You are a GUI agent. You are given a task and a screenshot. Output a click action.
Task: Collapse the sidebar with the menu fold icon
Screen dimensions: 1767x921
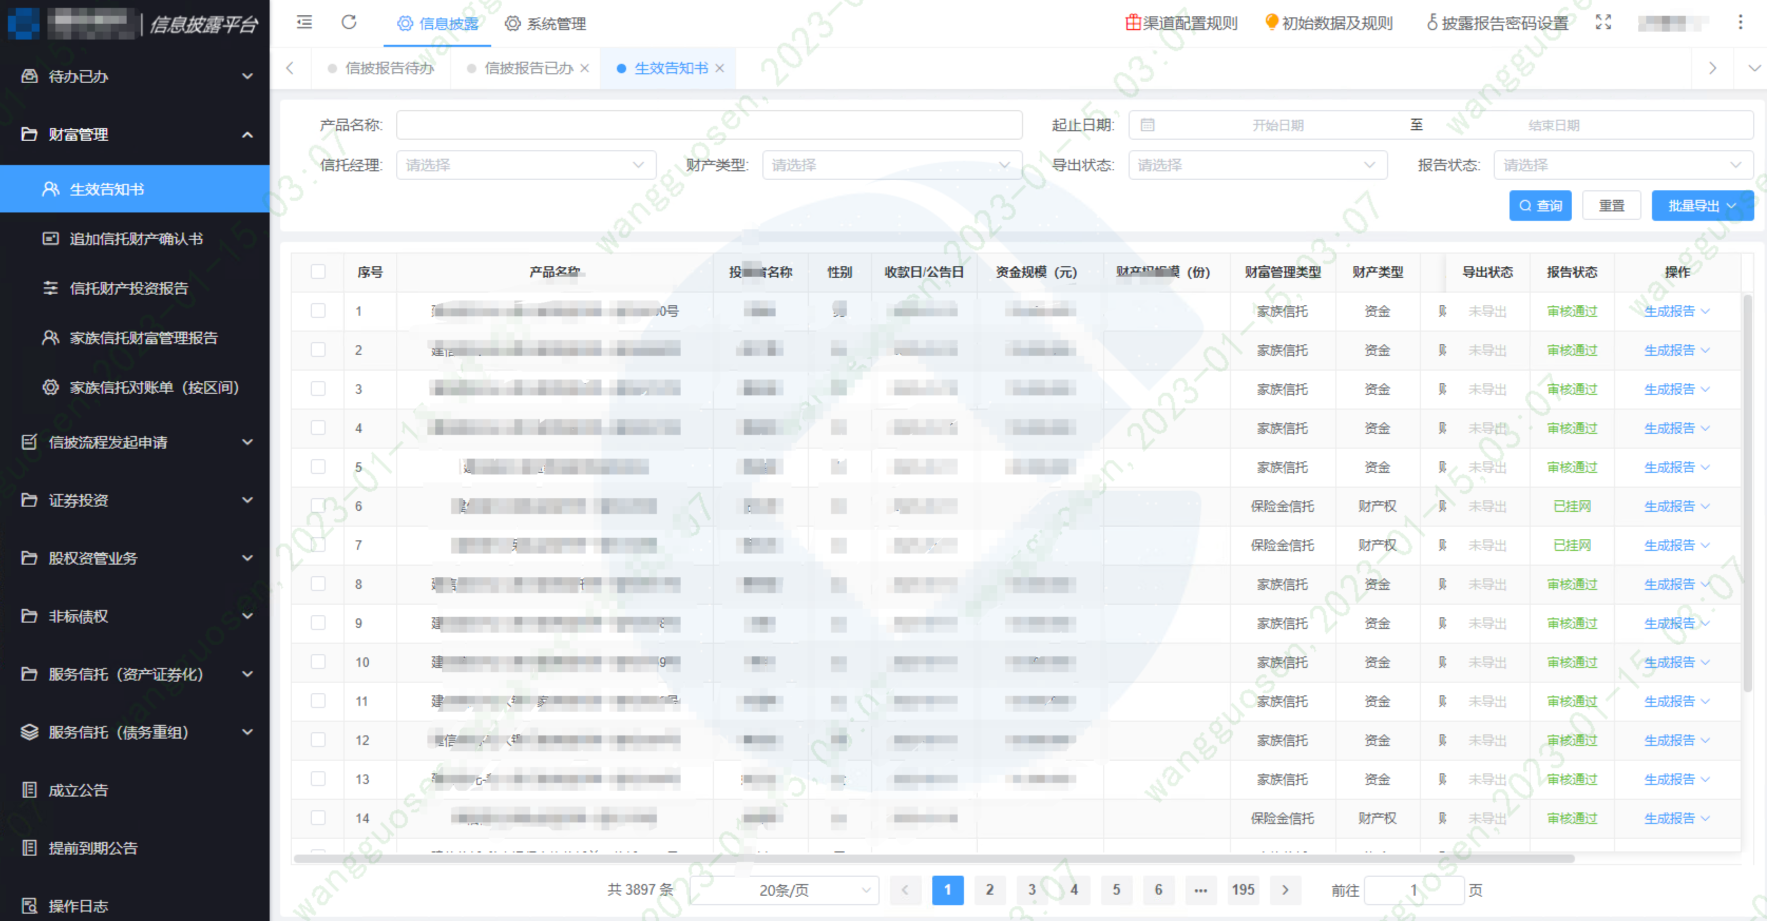click(x=304, y=23)
